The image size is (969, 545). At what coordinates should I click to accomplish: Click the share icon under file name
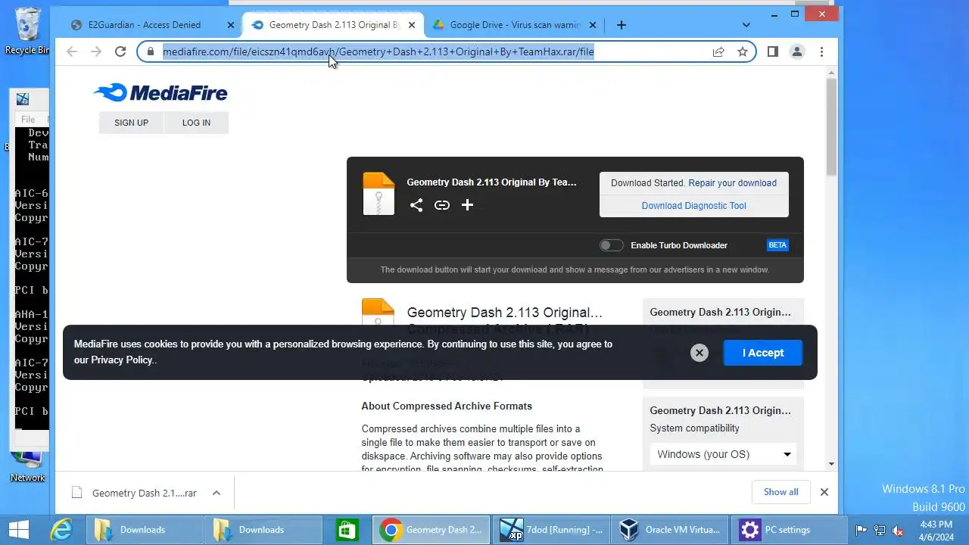pos(416,205)
